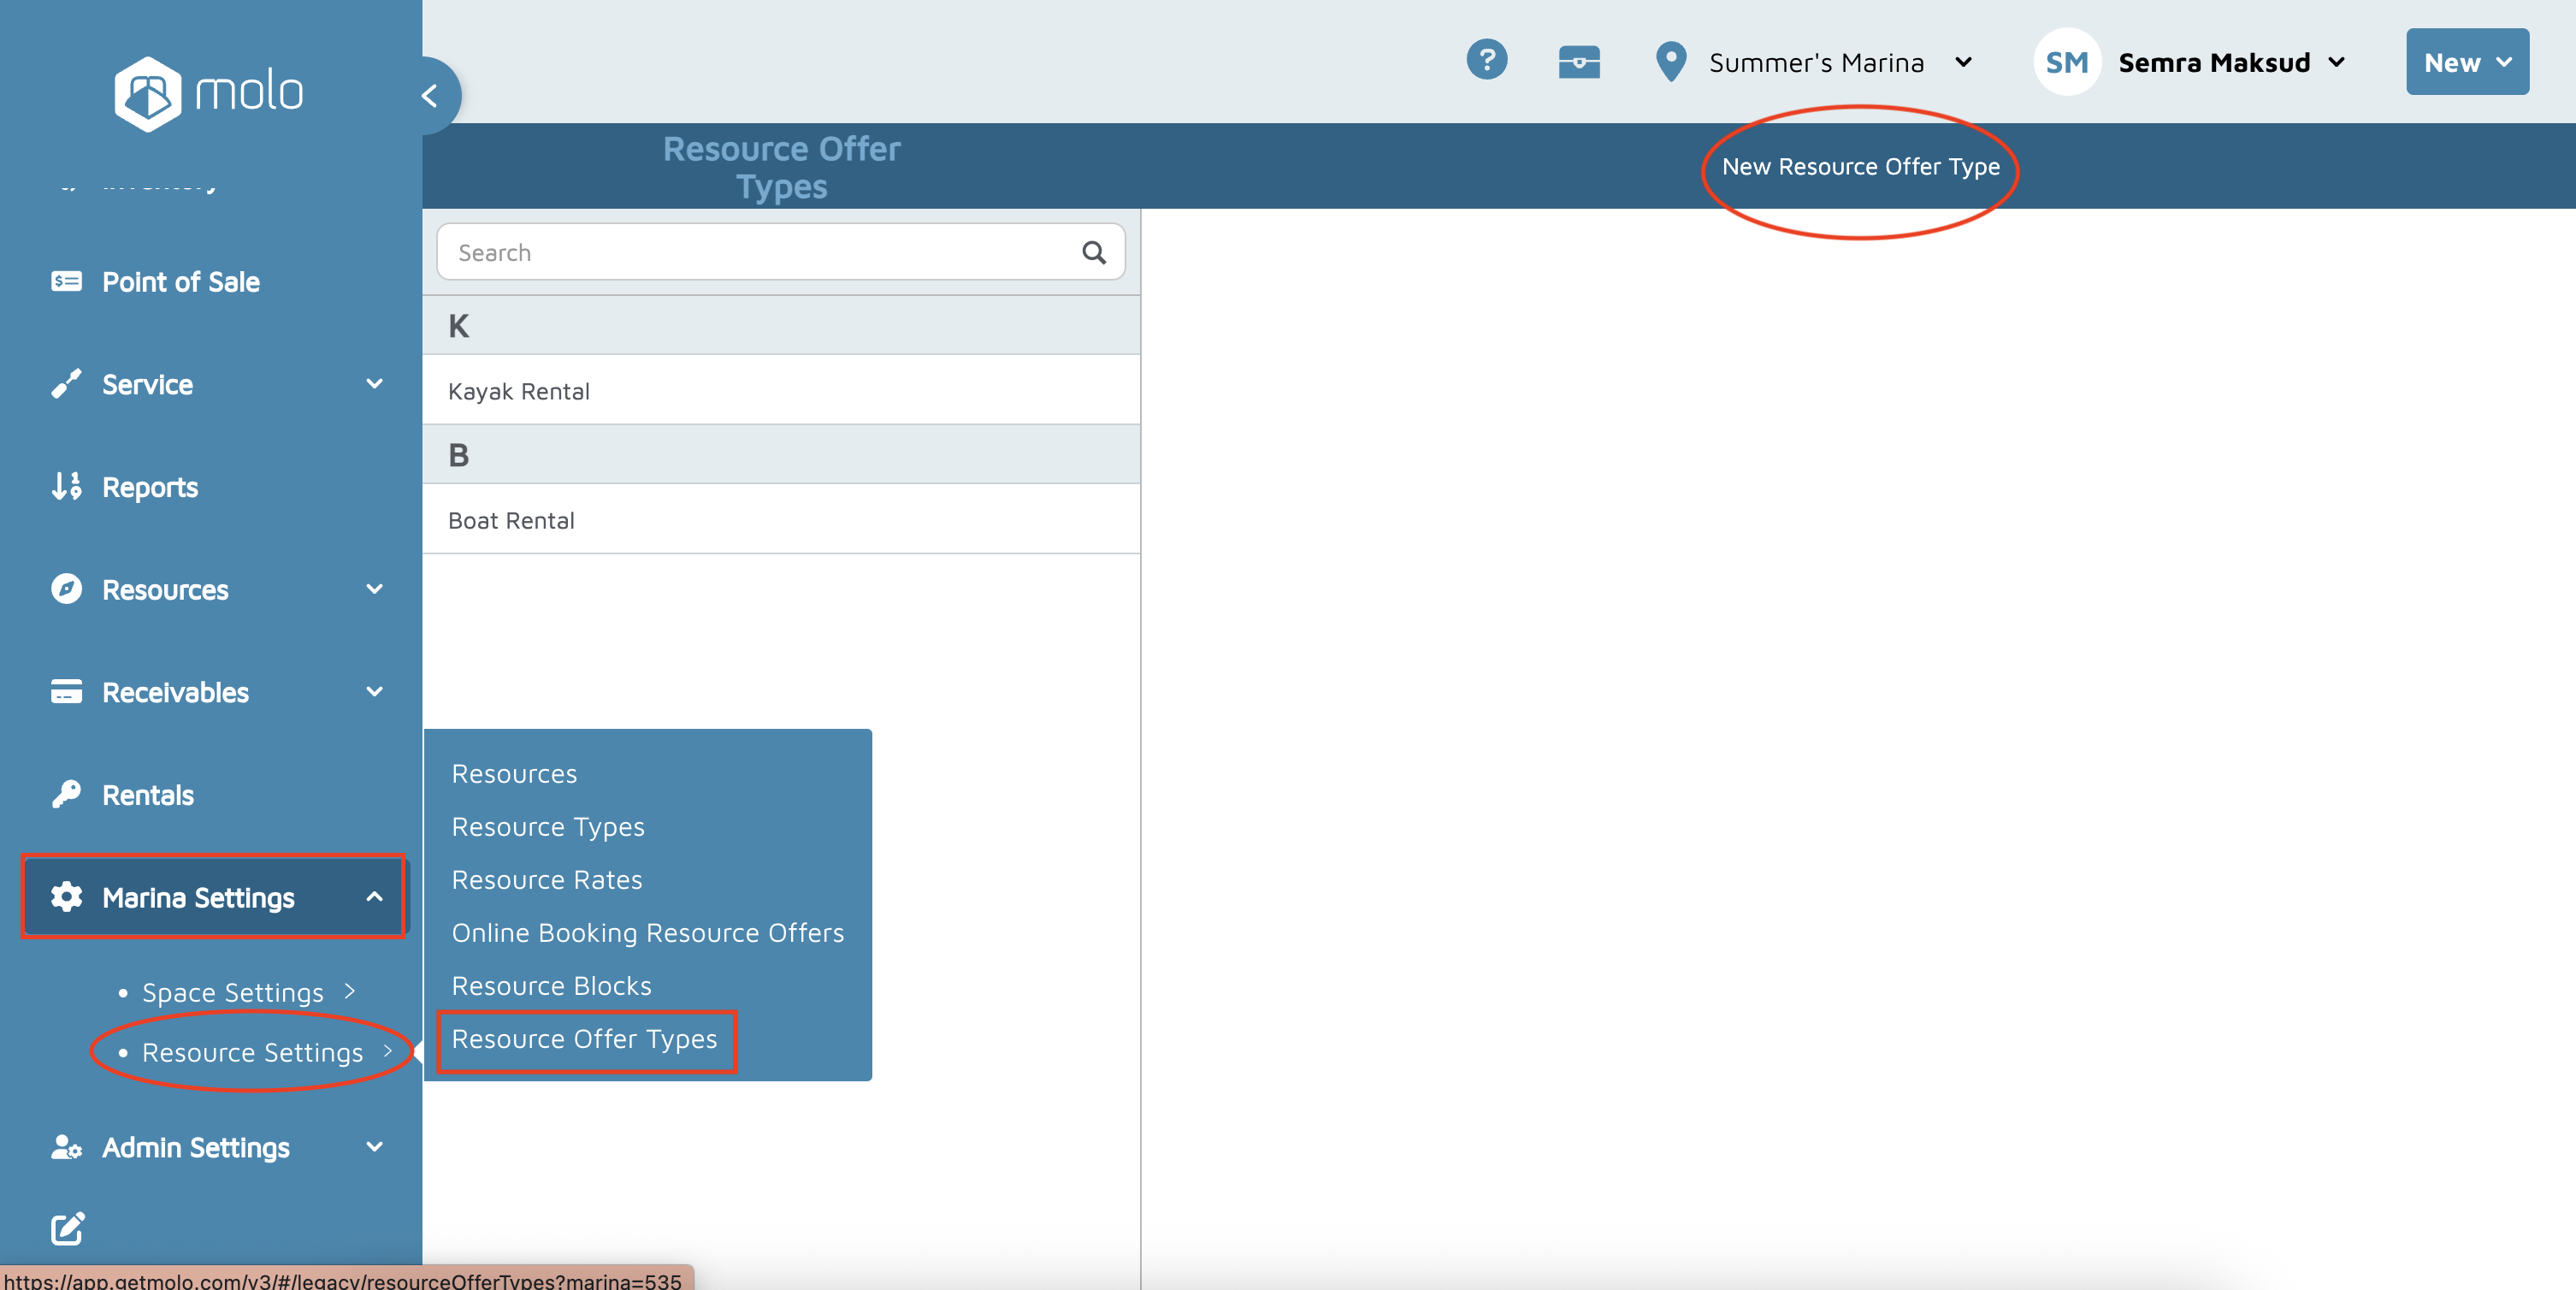Collapse sidebar with the left arrow icon

[x=430, y=96]
